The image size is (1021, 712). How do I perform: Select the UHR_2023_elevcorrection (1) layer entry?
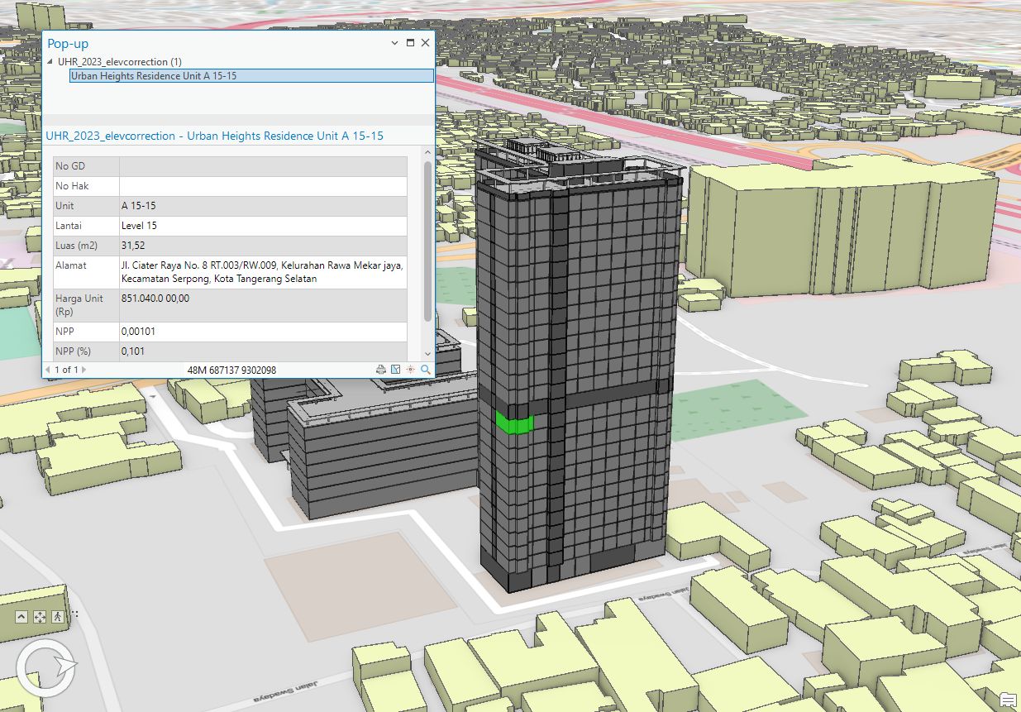[x=119, y=62]
